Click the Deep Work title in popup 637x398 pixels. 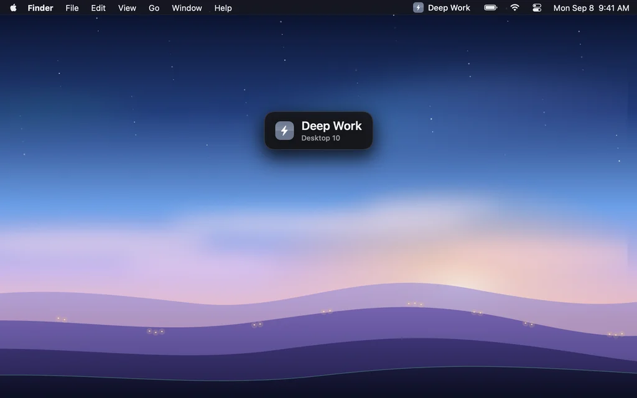tap(332, 126)
